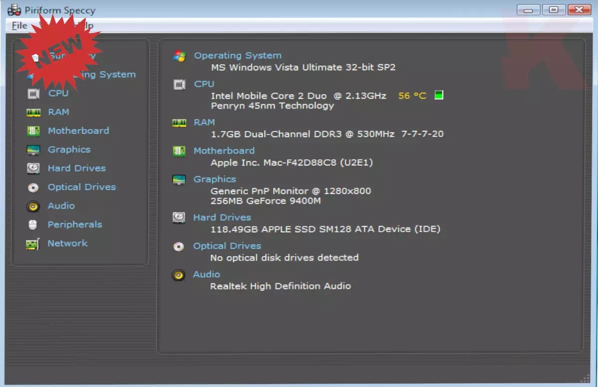The image size is (598, 387).
Task: Click the CPU chip icon in sidebar
Action: pyautogui.click(x=33, y=93)
